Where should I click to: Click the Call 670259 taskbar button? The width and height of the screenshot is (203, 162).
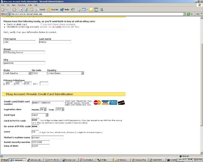157,160
